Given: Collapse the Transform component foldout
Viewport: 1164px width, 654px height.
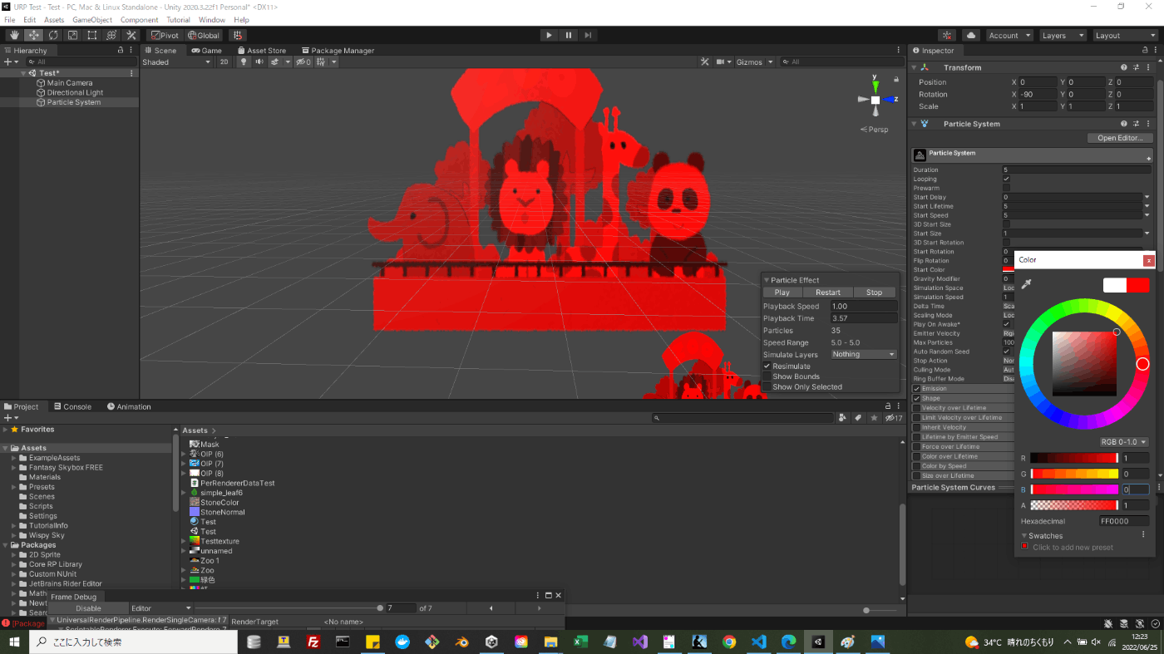Looking at the screenshot, I should (x=915, y=67).
